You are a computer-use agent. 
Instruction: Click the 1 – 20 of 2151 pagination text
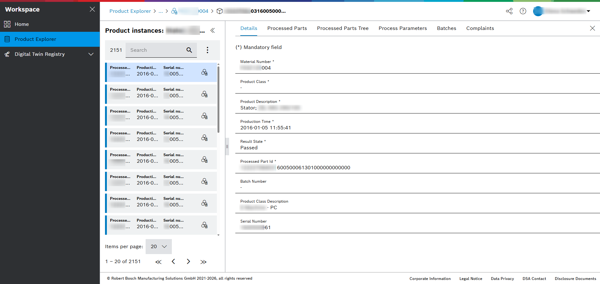(123, 262)
